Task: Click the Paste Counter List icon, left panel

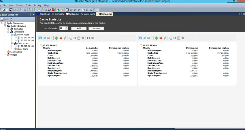Action: pos(75,38)
